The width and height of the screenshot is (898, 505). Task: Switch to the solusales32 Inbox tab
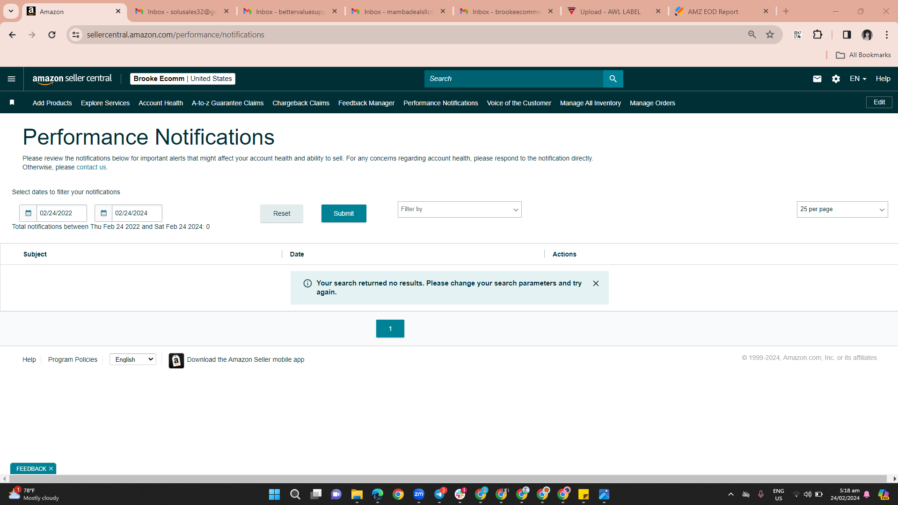183,11
